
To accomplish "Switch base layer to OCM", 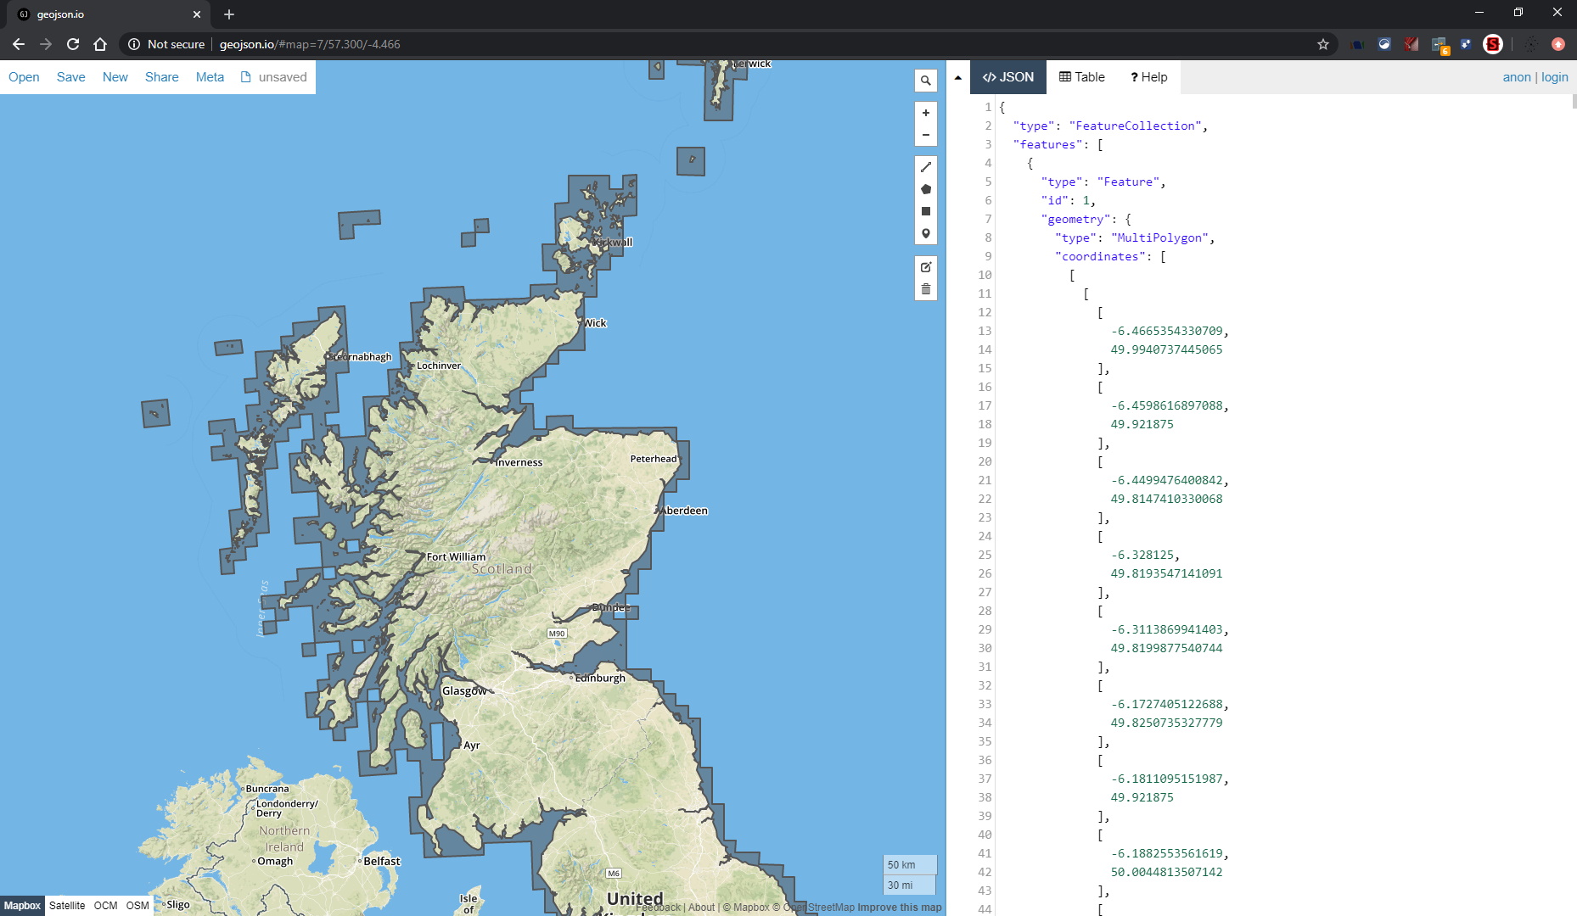I will [106, 906].
